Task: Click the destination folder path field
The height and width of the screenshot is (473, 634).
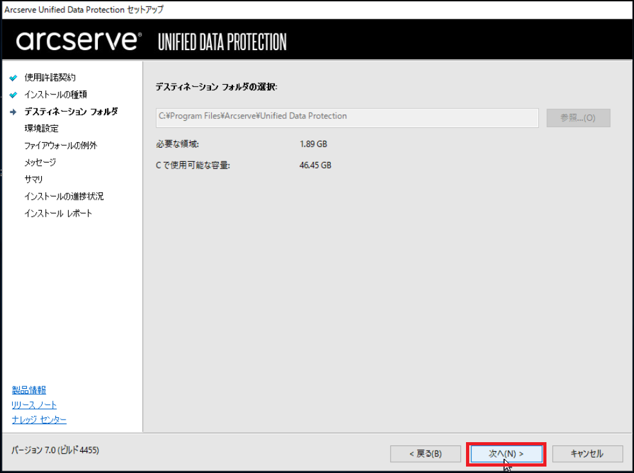Action: coord(347,118)
